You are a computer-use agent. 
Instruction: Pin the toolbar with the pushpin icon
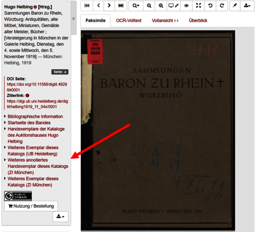(x=235, y=6)
